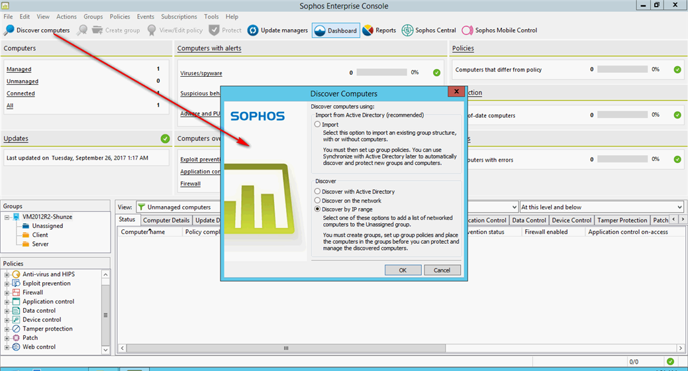Expand the Data control policy node

point(7,311)
